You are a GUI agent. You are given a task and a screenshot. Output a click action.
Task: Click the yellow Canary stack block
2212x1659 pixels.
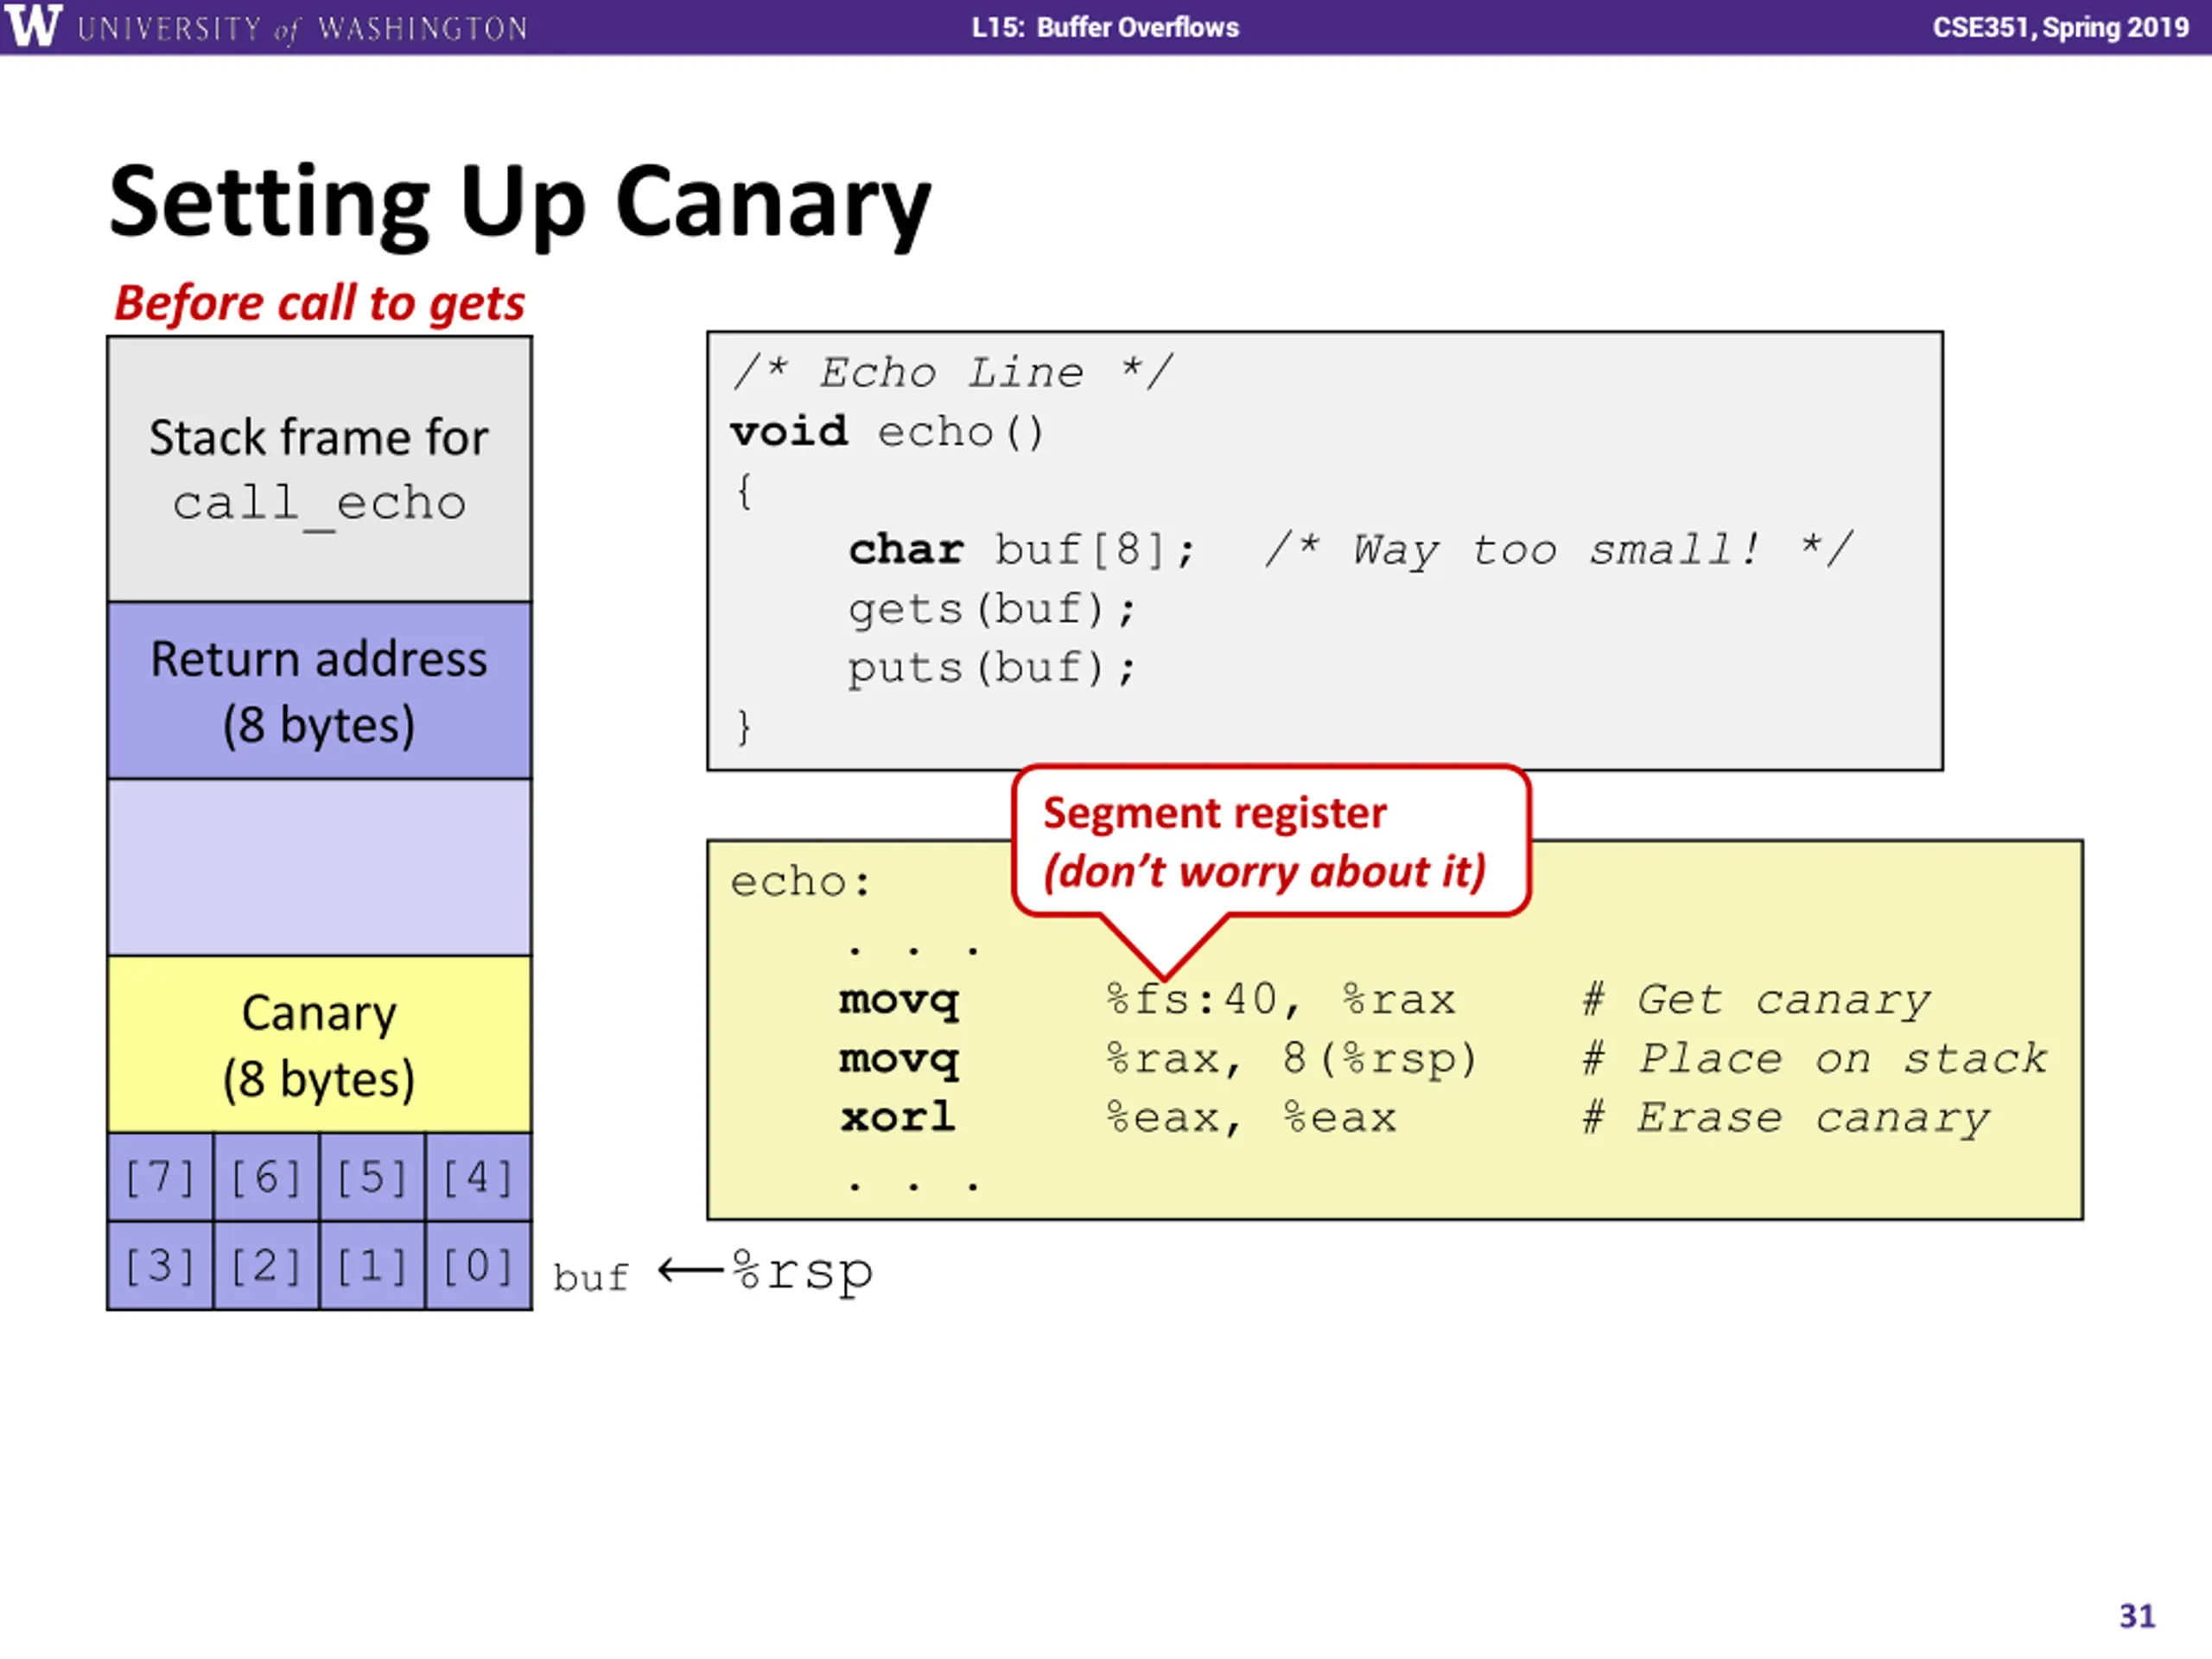[x=319, y=1045]
